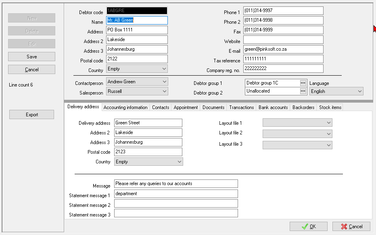Screen dimensions: 376x235
Task: Click the red X Cancel button at bottom
Action: pyautogui.click(x=351, y=227)
